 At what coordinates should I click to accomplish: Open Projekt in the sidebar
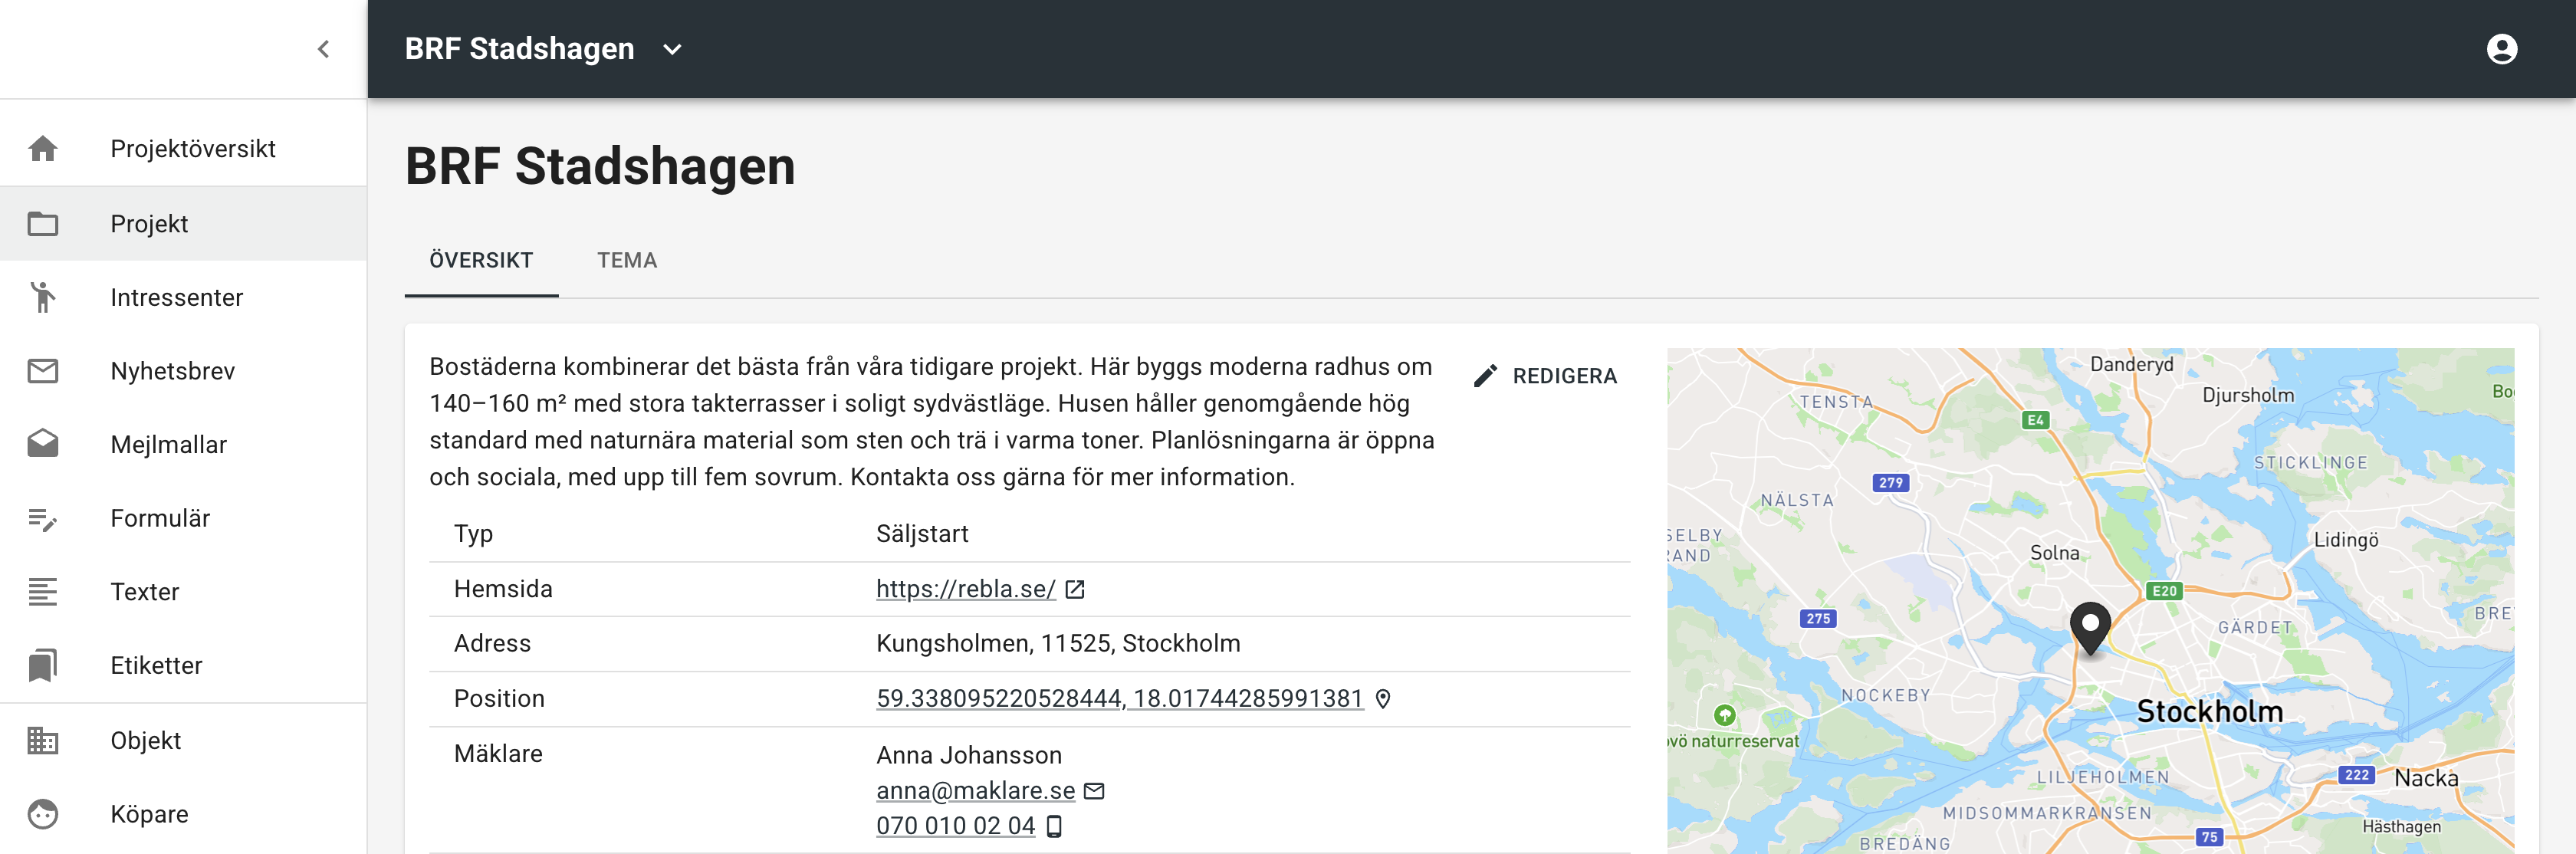coord(184,224)
